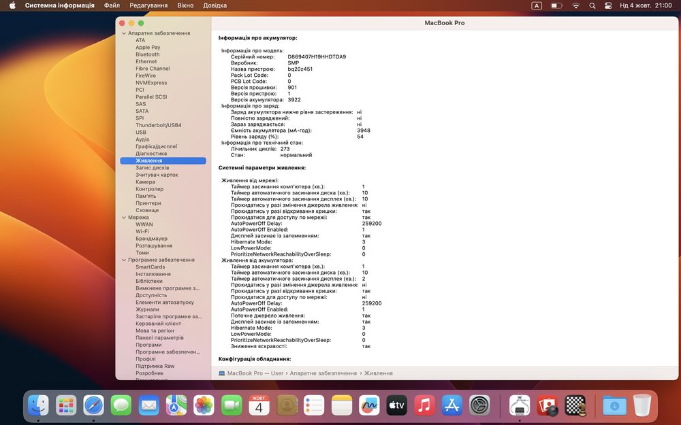Click Апаратне забезпечення in the path bar
Screen dimensions: 681x425
click(323, 373)
